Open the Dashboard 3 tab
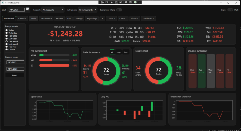Viewport: 241px width, 131px height. 148,18
